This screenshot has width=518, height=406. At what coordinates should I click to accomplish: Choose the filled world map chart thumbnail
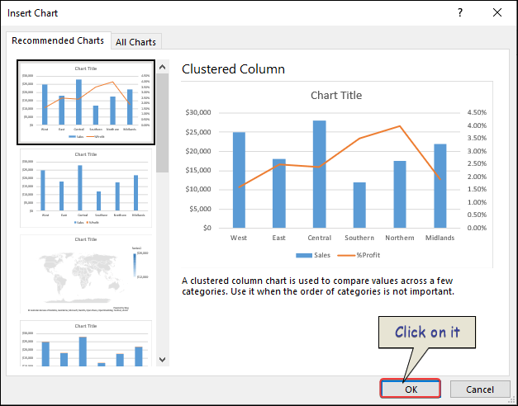tap(86, 274)
